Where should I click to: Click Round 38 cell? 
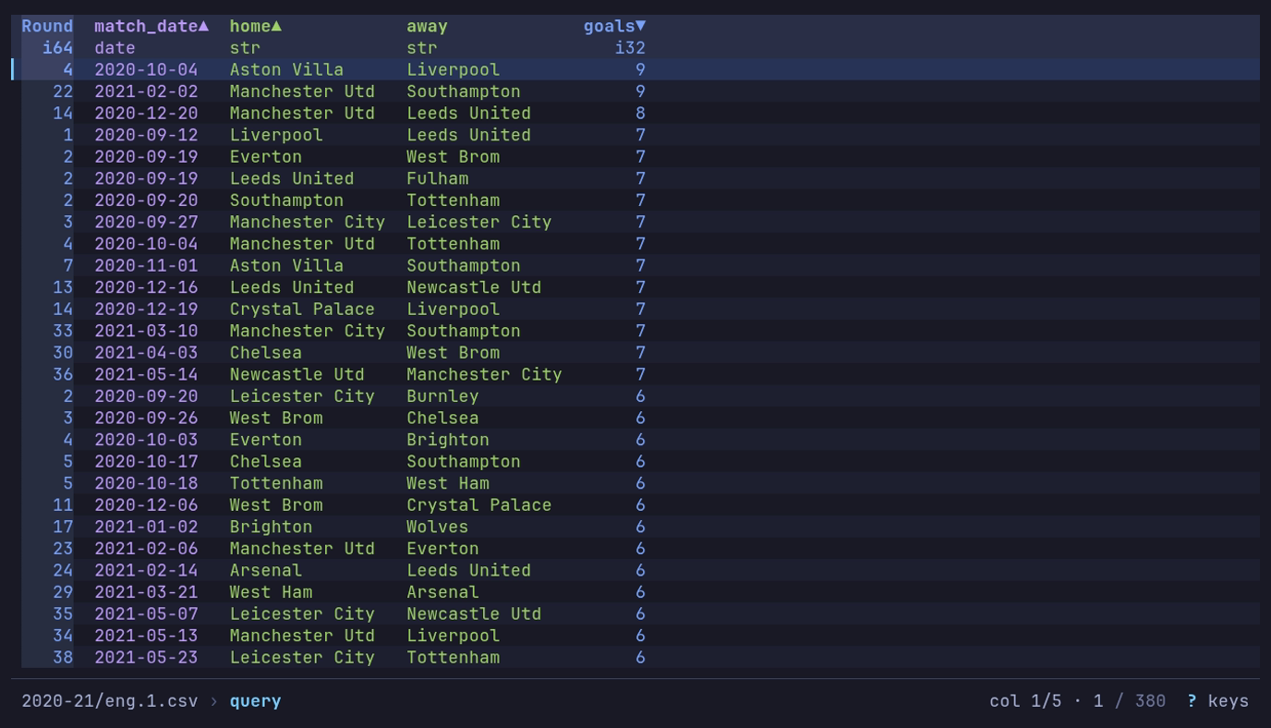tap(63, 658)
